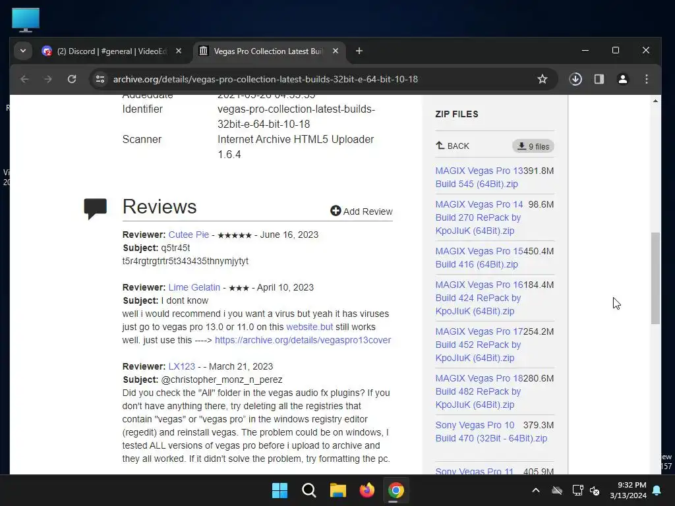Viewport: 675px width, 506px height.
Task: Go BACK from the ZIP files list
Action: tap(452, 146)
